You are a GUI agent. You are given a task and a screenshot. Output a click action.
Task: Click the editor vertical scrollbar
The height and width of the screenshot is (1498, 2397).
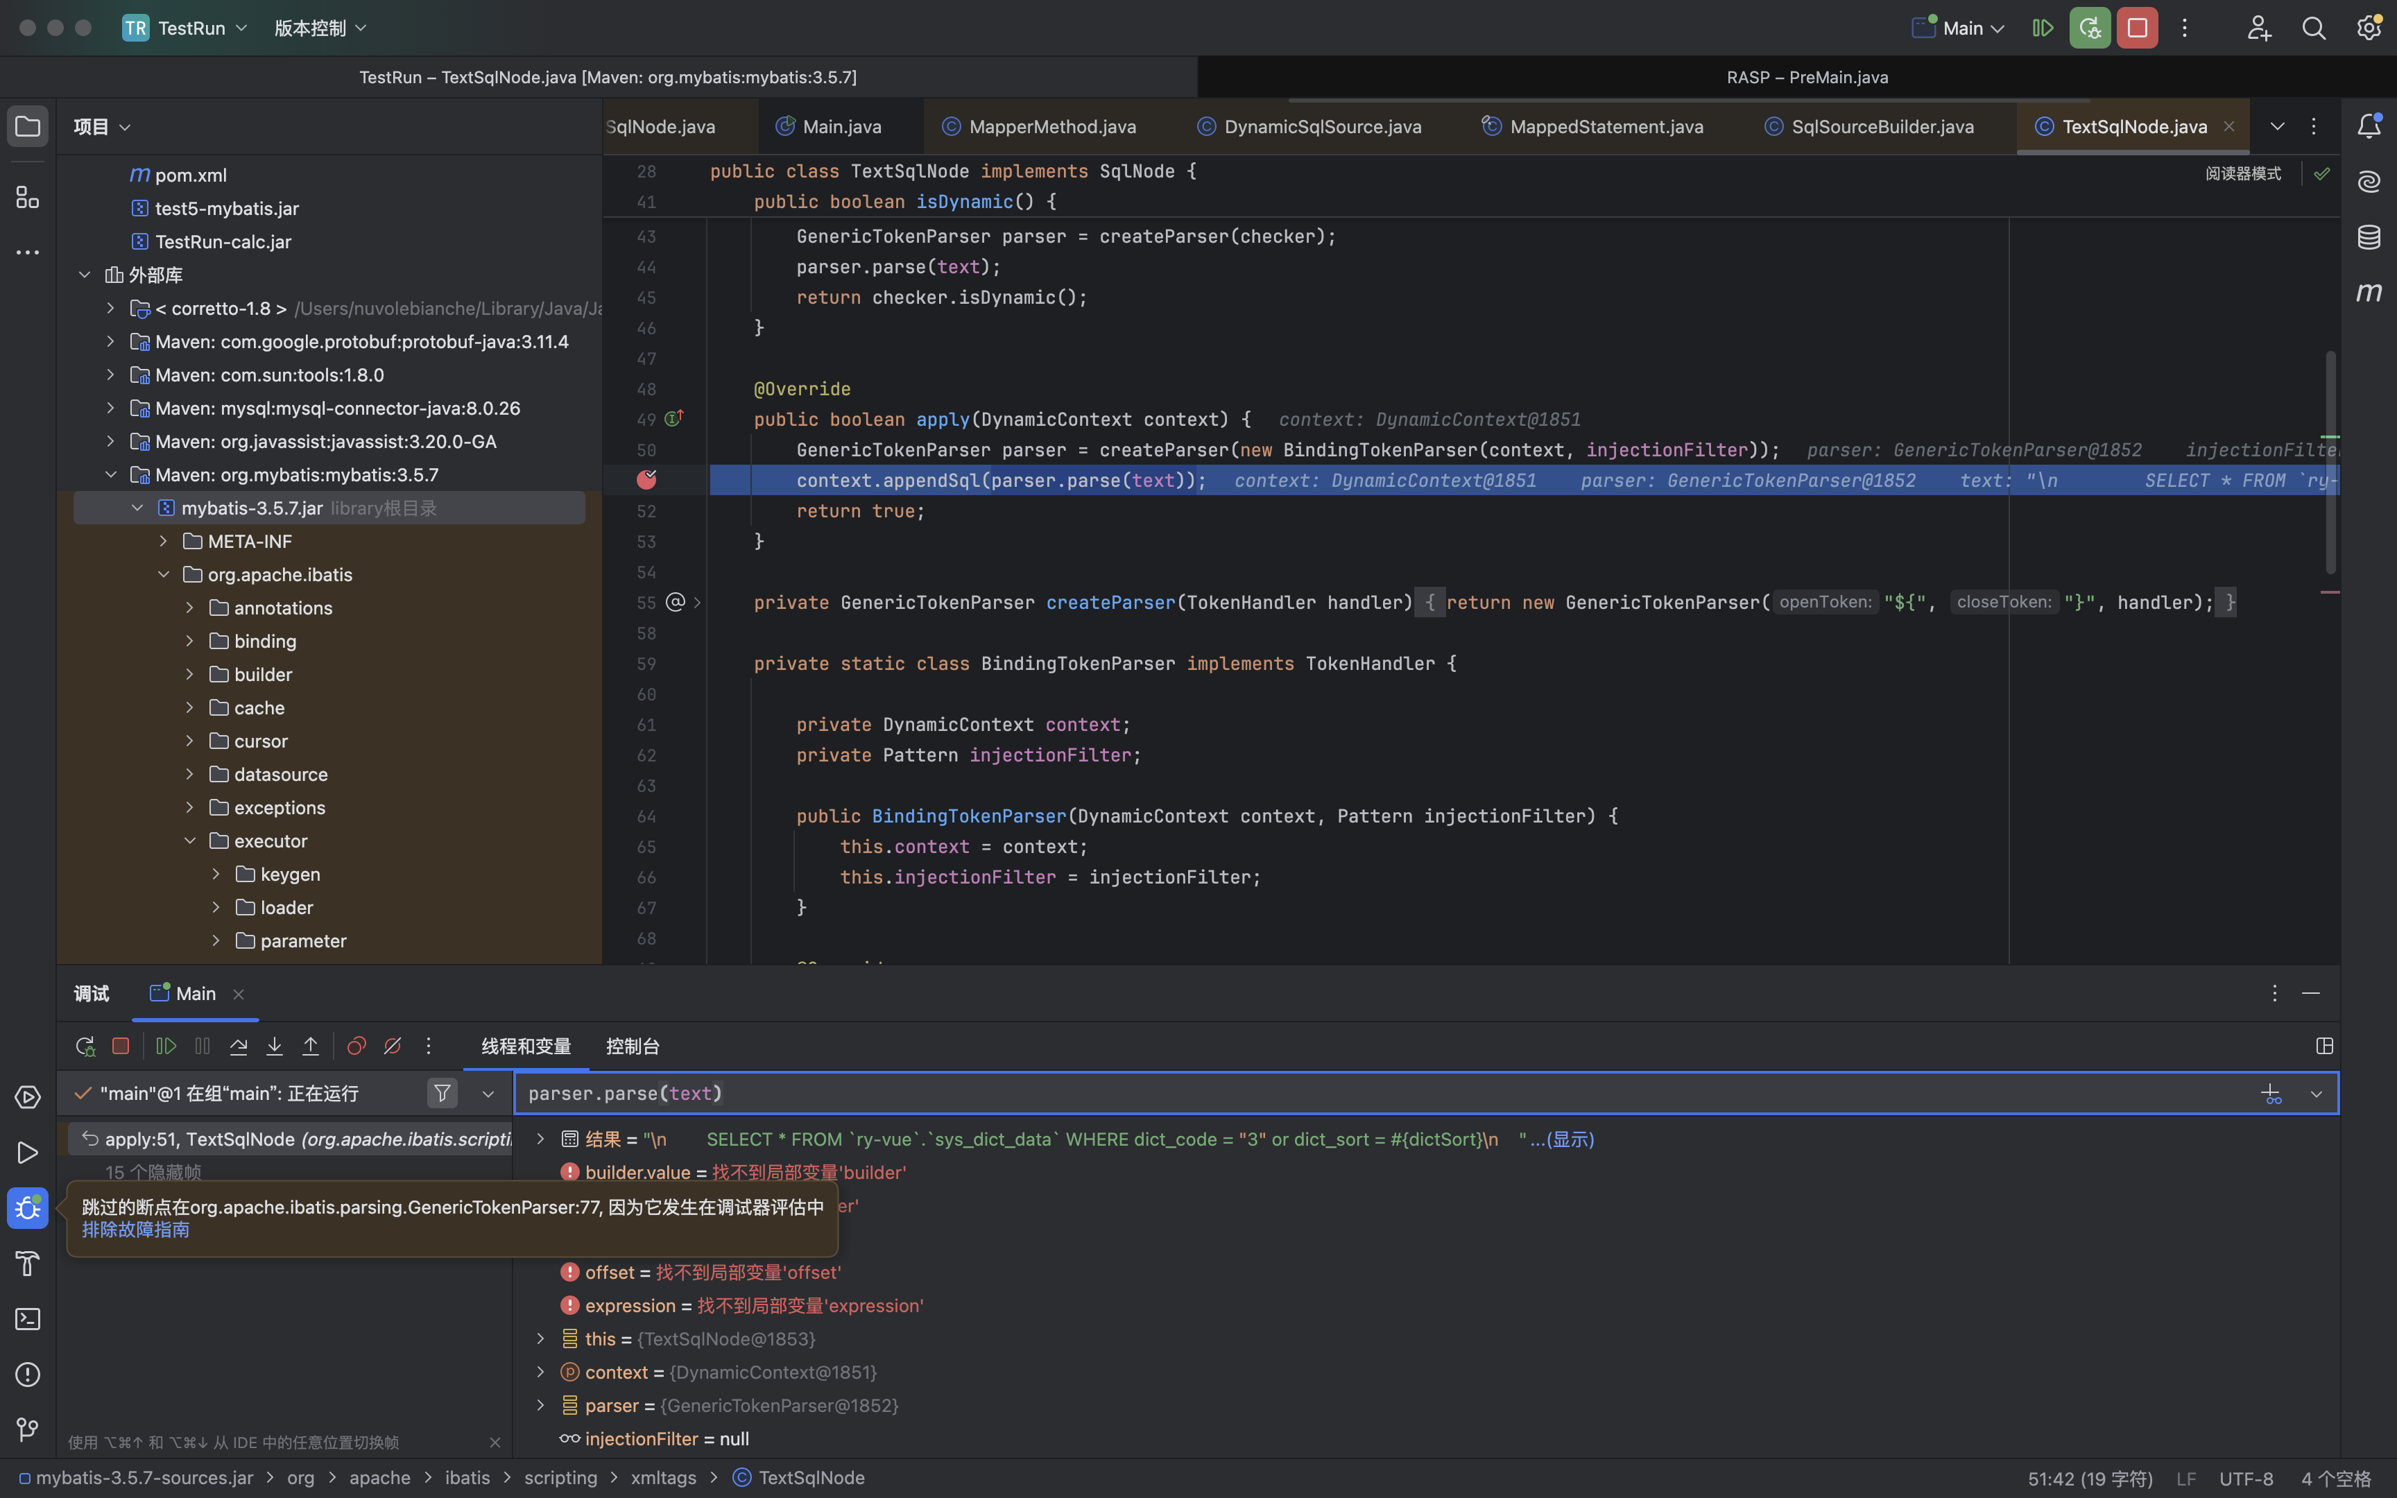tap(2330, 462)
